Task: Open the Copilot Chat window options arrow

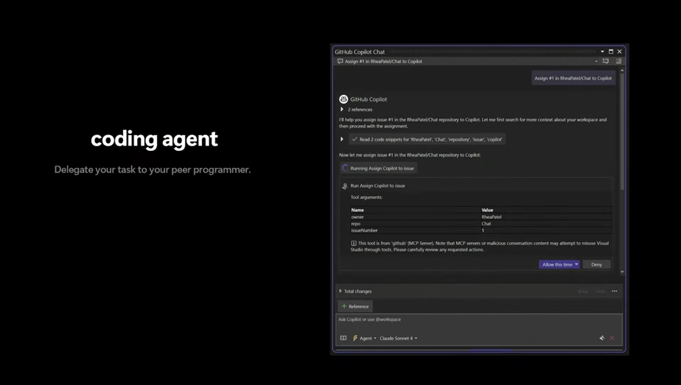Action: pyautogui.click(x=603, y=52)
